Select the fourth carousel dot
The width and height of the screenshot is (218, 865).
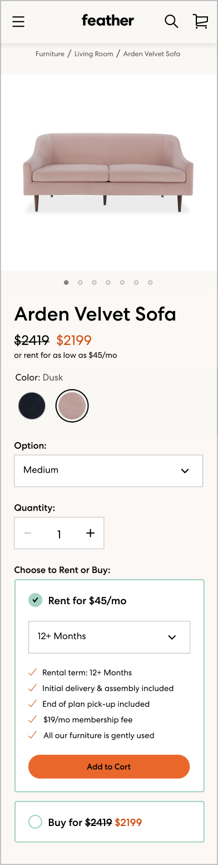[108, 283]
